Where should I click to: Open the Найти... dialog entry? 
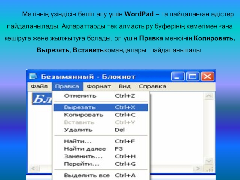coord(101,141)
